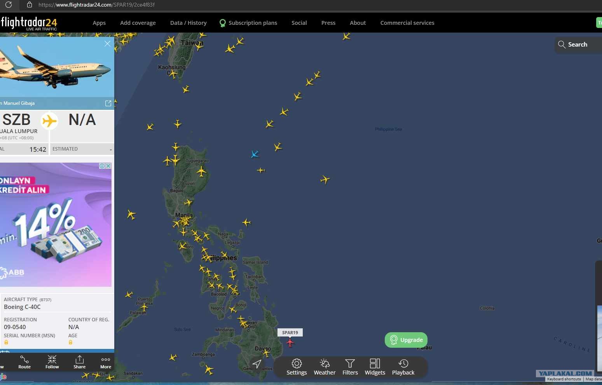Click the yellow plane route icon
This screenshot has width=602, height=385.
pos(49,121)
